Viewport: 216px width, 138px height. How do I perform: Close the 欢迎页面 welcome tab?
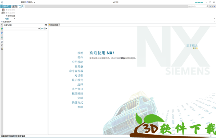point(59,25)
